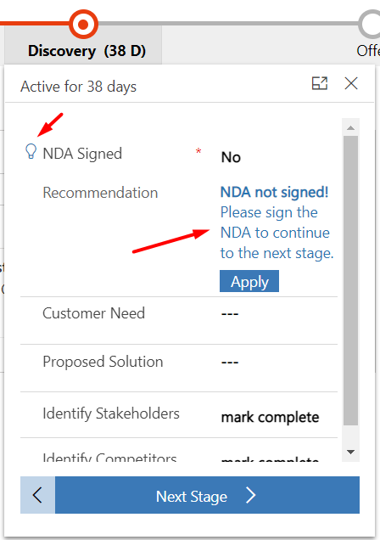Click the right chevron on Next Stage

(251, 495)
